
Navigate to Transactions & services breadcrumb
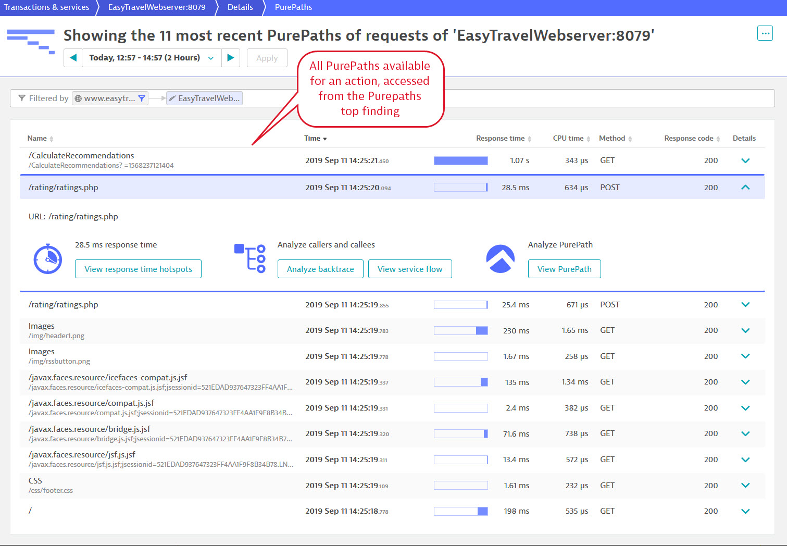tap(47, 7)
